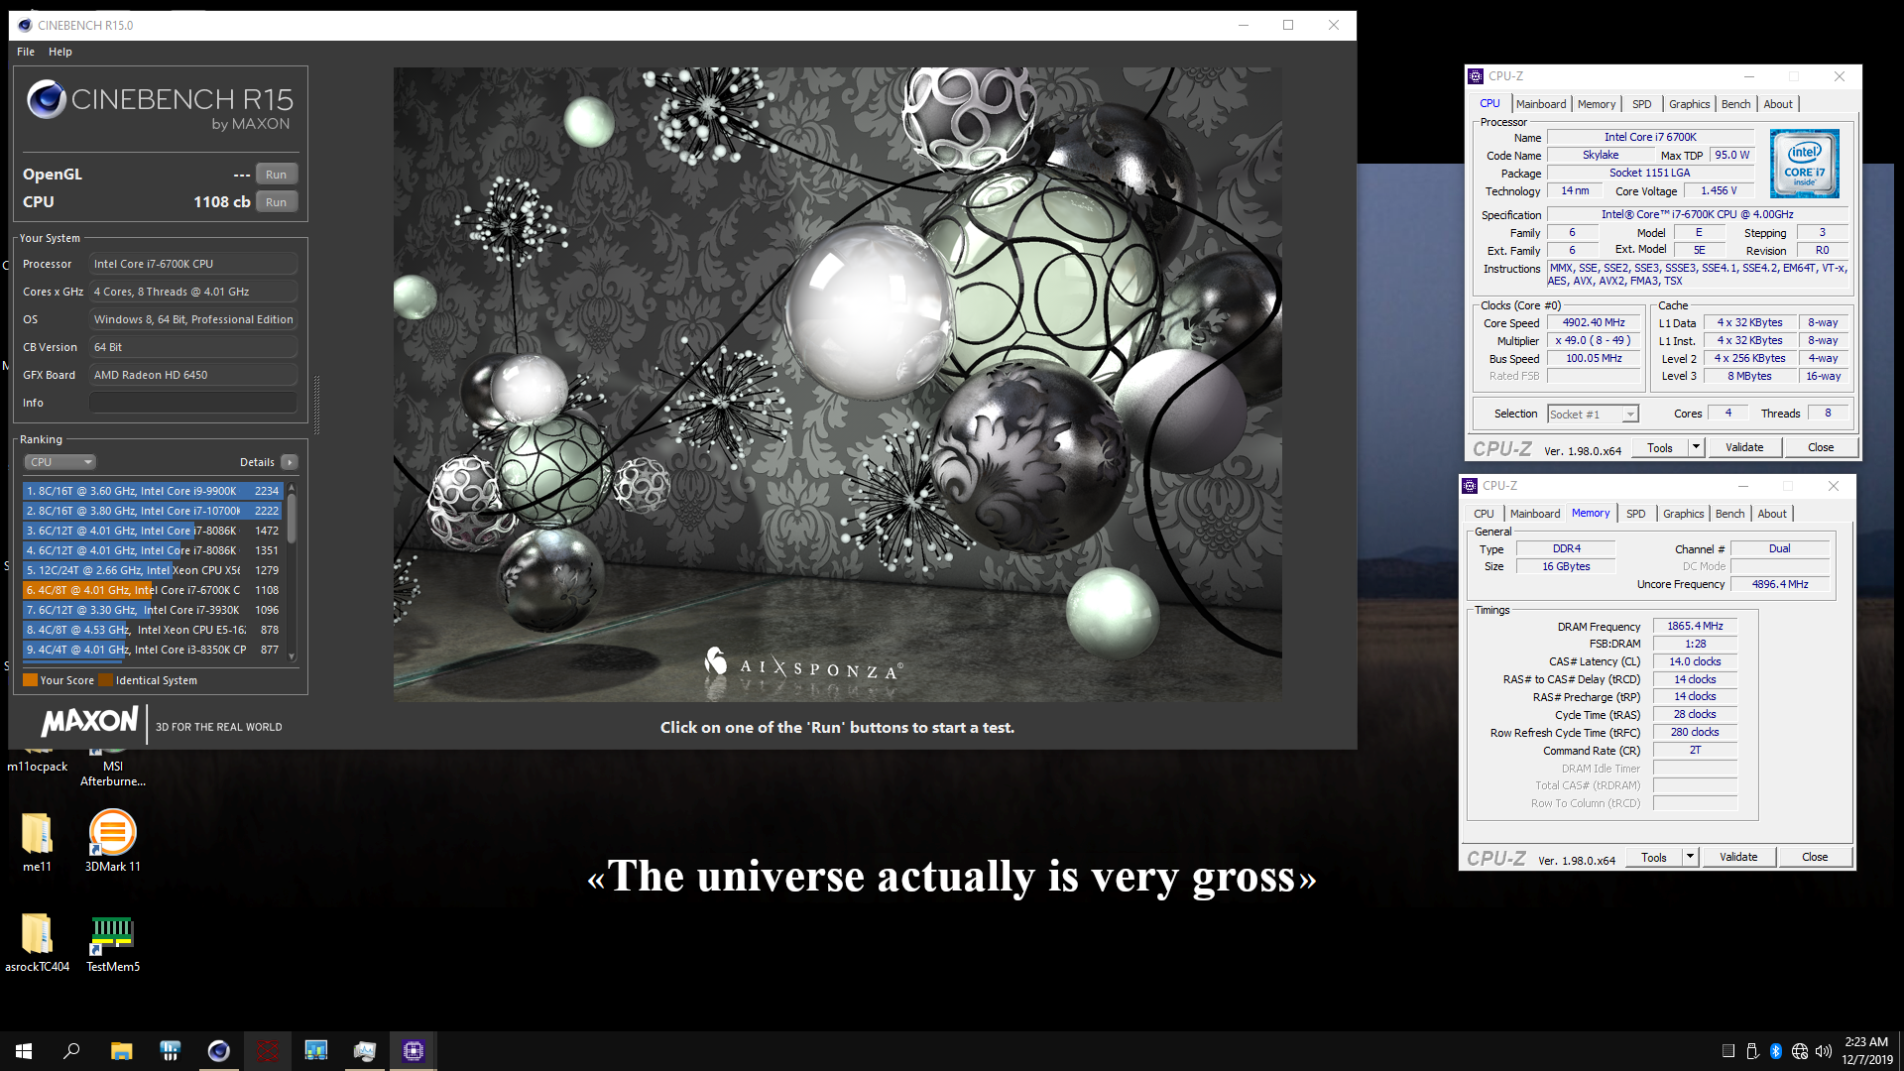Open the Cinebench Help menu
This screenshot has width=1904, height=1071.
(60, 52)
